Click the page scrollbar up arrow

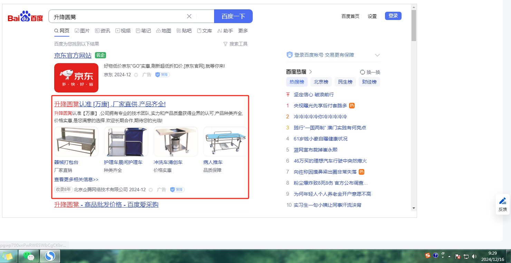coord(414,7)
